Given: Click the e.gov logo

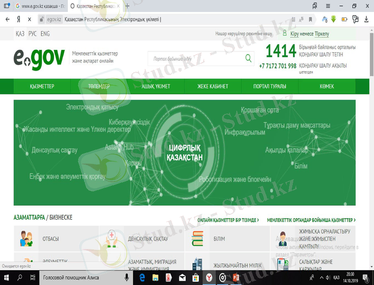Looking at the screenshot, I should tap(39, 58).
